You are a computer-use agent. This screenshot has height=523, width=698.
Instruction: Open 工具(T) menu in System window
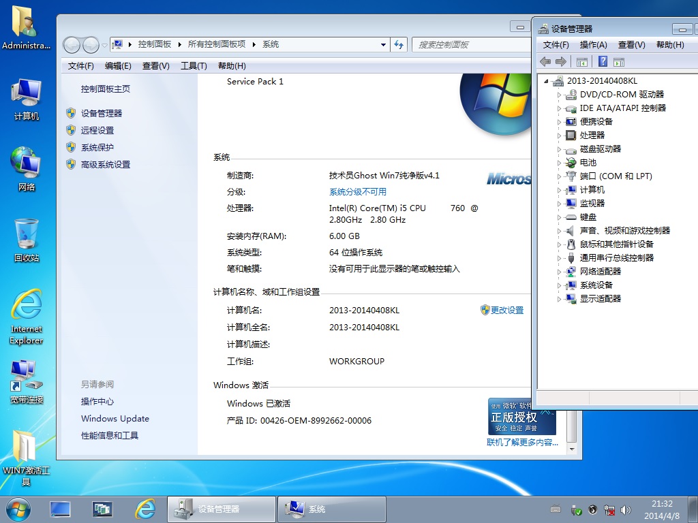pos(194,66)
